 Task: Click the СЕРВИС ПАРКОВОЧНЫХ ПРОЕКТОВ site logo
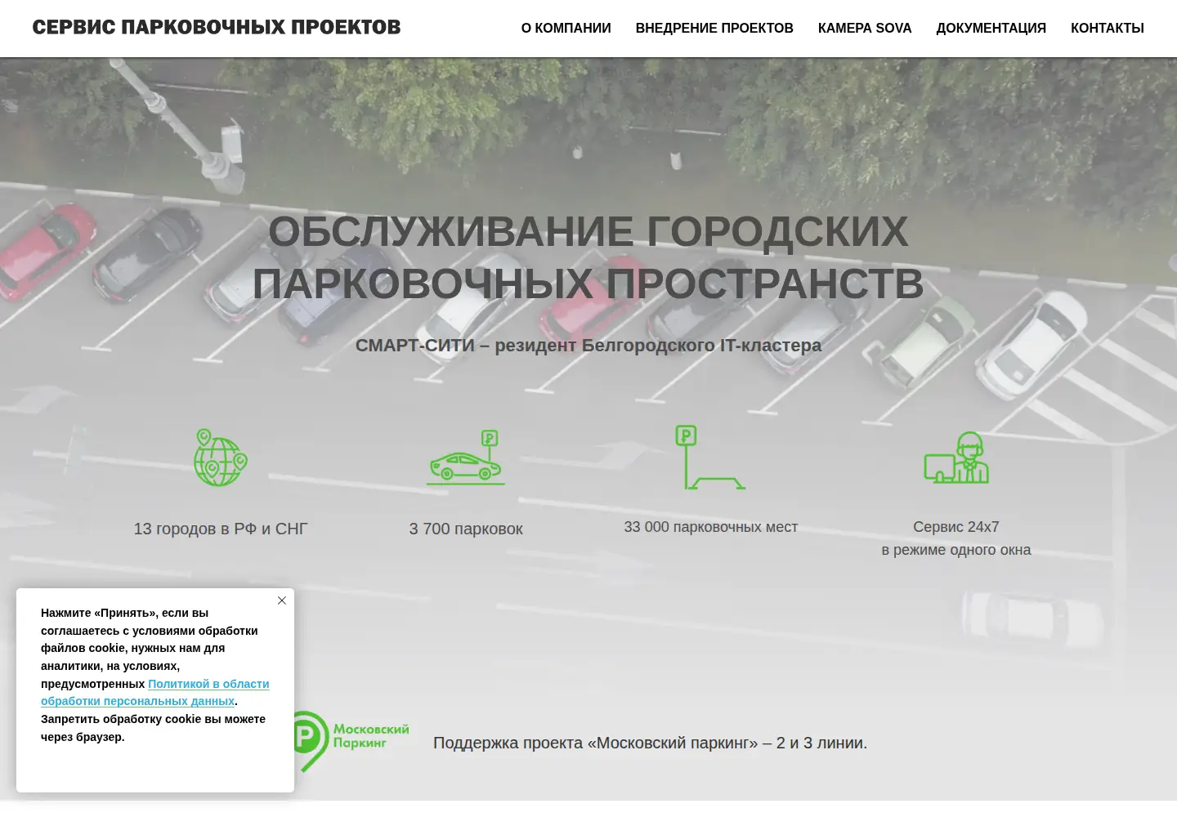pyautogui.click(x=217, y=28)
